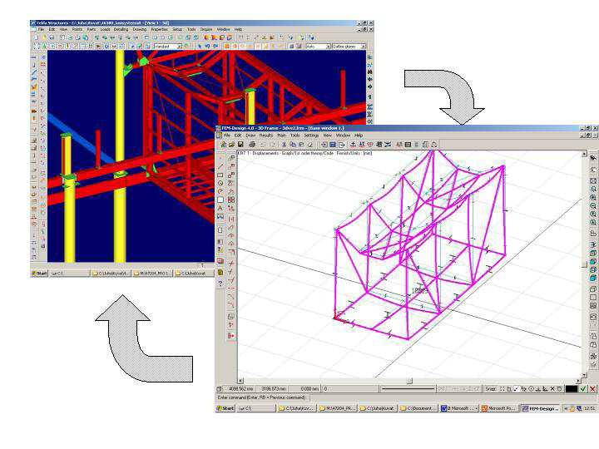Click Undo arrow in FEM-Design toolbar
This screenshot has height=449, width=599.
point(262,145)
